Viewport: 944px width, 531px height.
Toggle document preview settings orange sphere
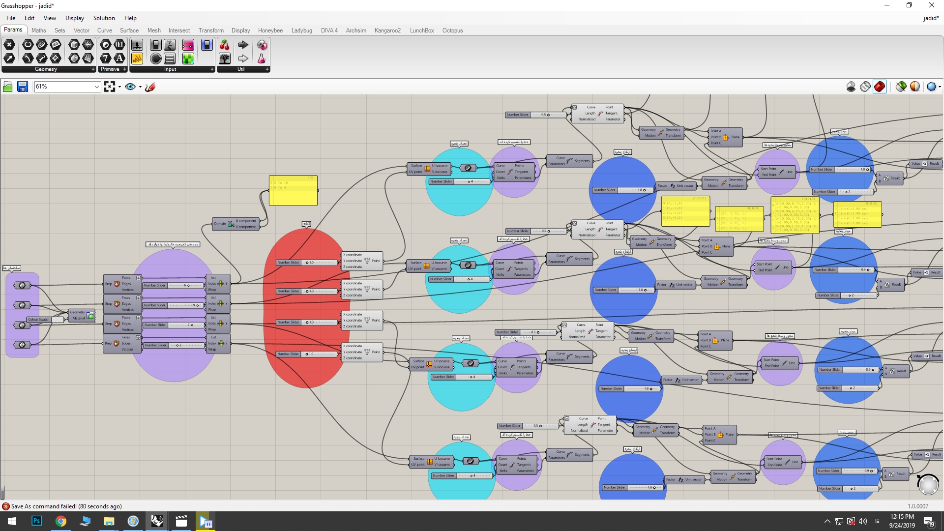915,87
